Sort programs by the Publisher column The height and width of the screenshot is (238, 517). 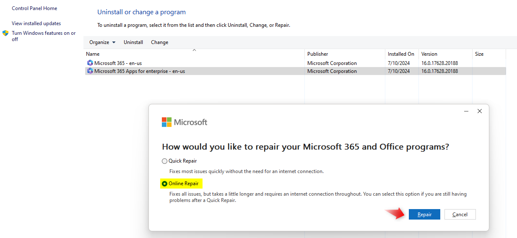318,54
